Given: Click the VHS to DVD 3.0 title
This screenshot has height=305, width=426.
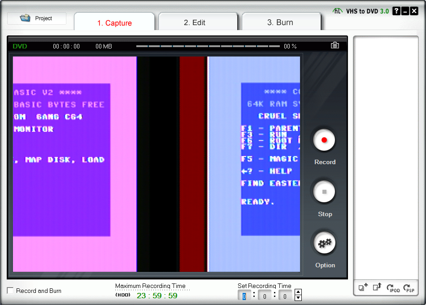Looking at the screenshot, I should pyautogui.click(x=367, y=11).
